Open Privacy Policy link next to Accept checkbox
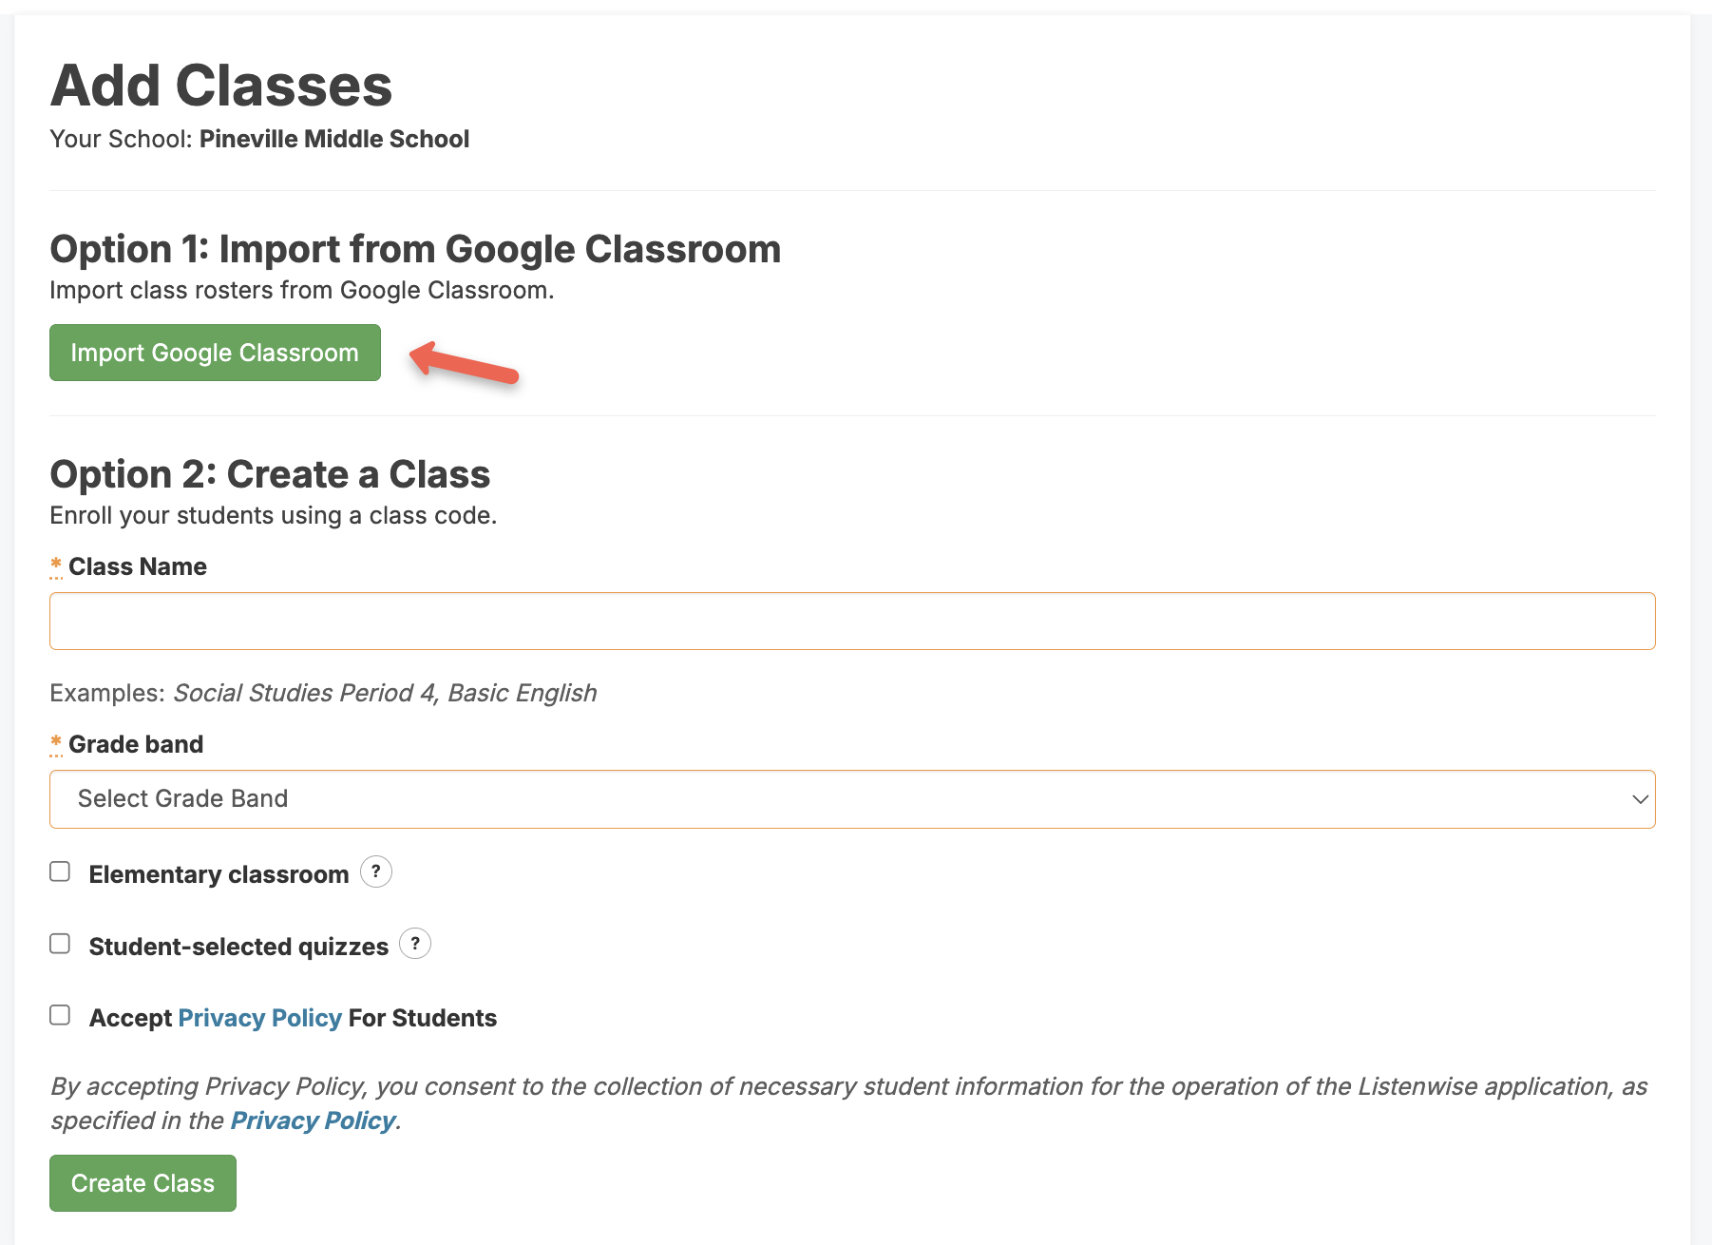This screenshot has width=1712, height=1245. (x=259, y=1018)
